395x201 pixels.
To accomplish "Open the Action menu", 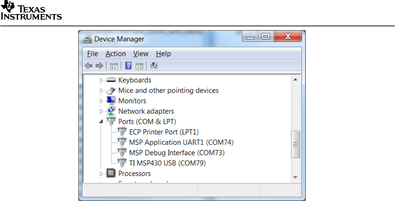I will click(x=115, y=54).
